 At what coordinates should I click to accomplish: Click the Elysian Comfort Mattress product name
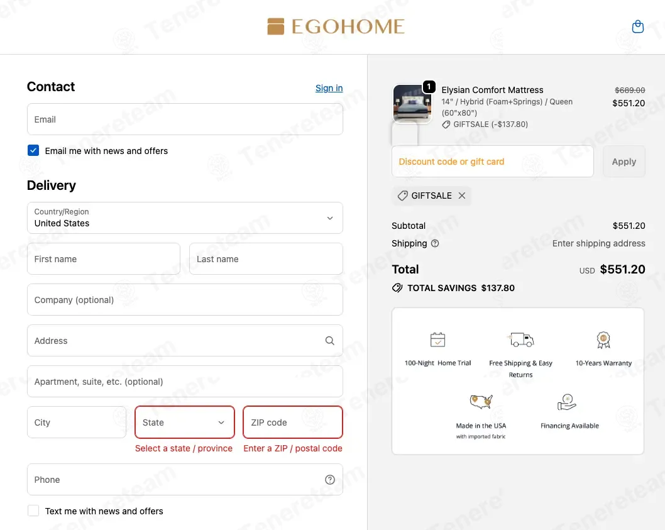[x=492, y=90]
